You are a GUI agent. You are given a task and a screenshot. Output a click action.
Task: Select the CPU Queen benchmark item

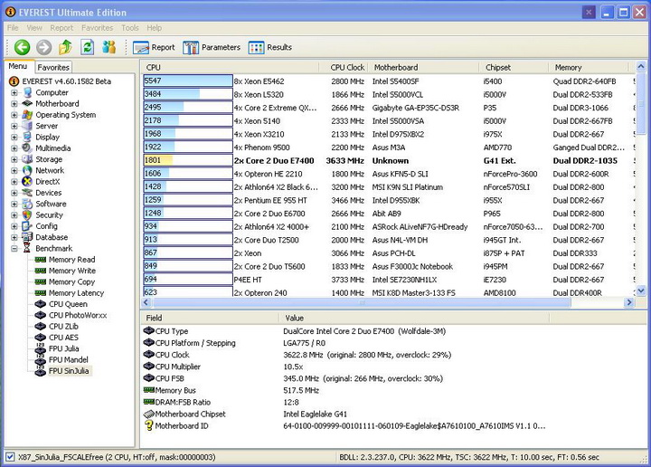coord(67,304)
